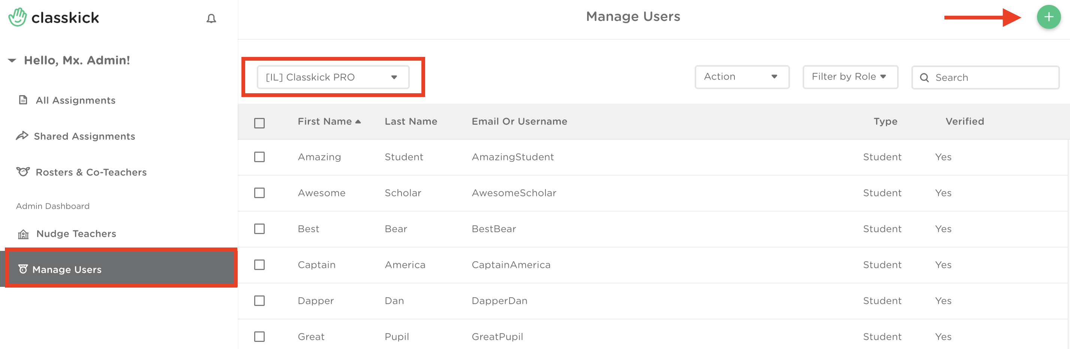Click the All Assignments document icon

[23, 100]
